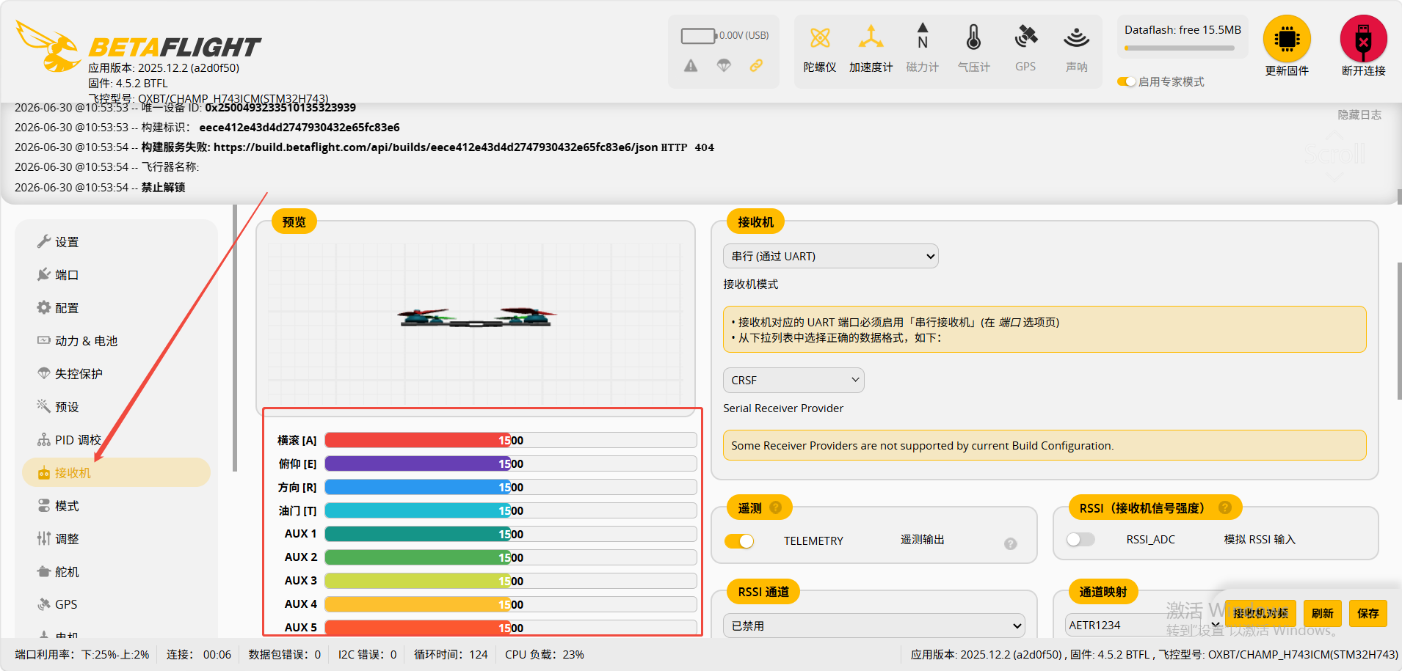The image size is (1402, 671).
Task: Click the GPS satellite sensor icon
Action: coord(1025,37)
